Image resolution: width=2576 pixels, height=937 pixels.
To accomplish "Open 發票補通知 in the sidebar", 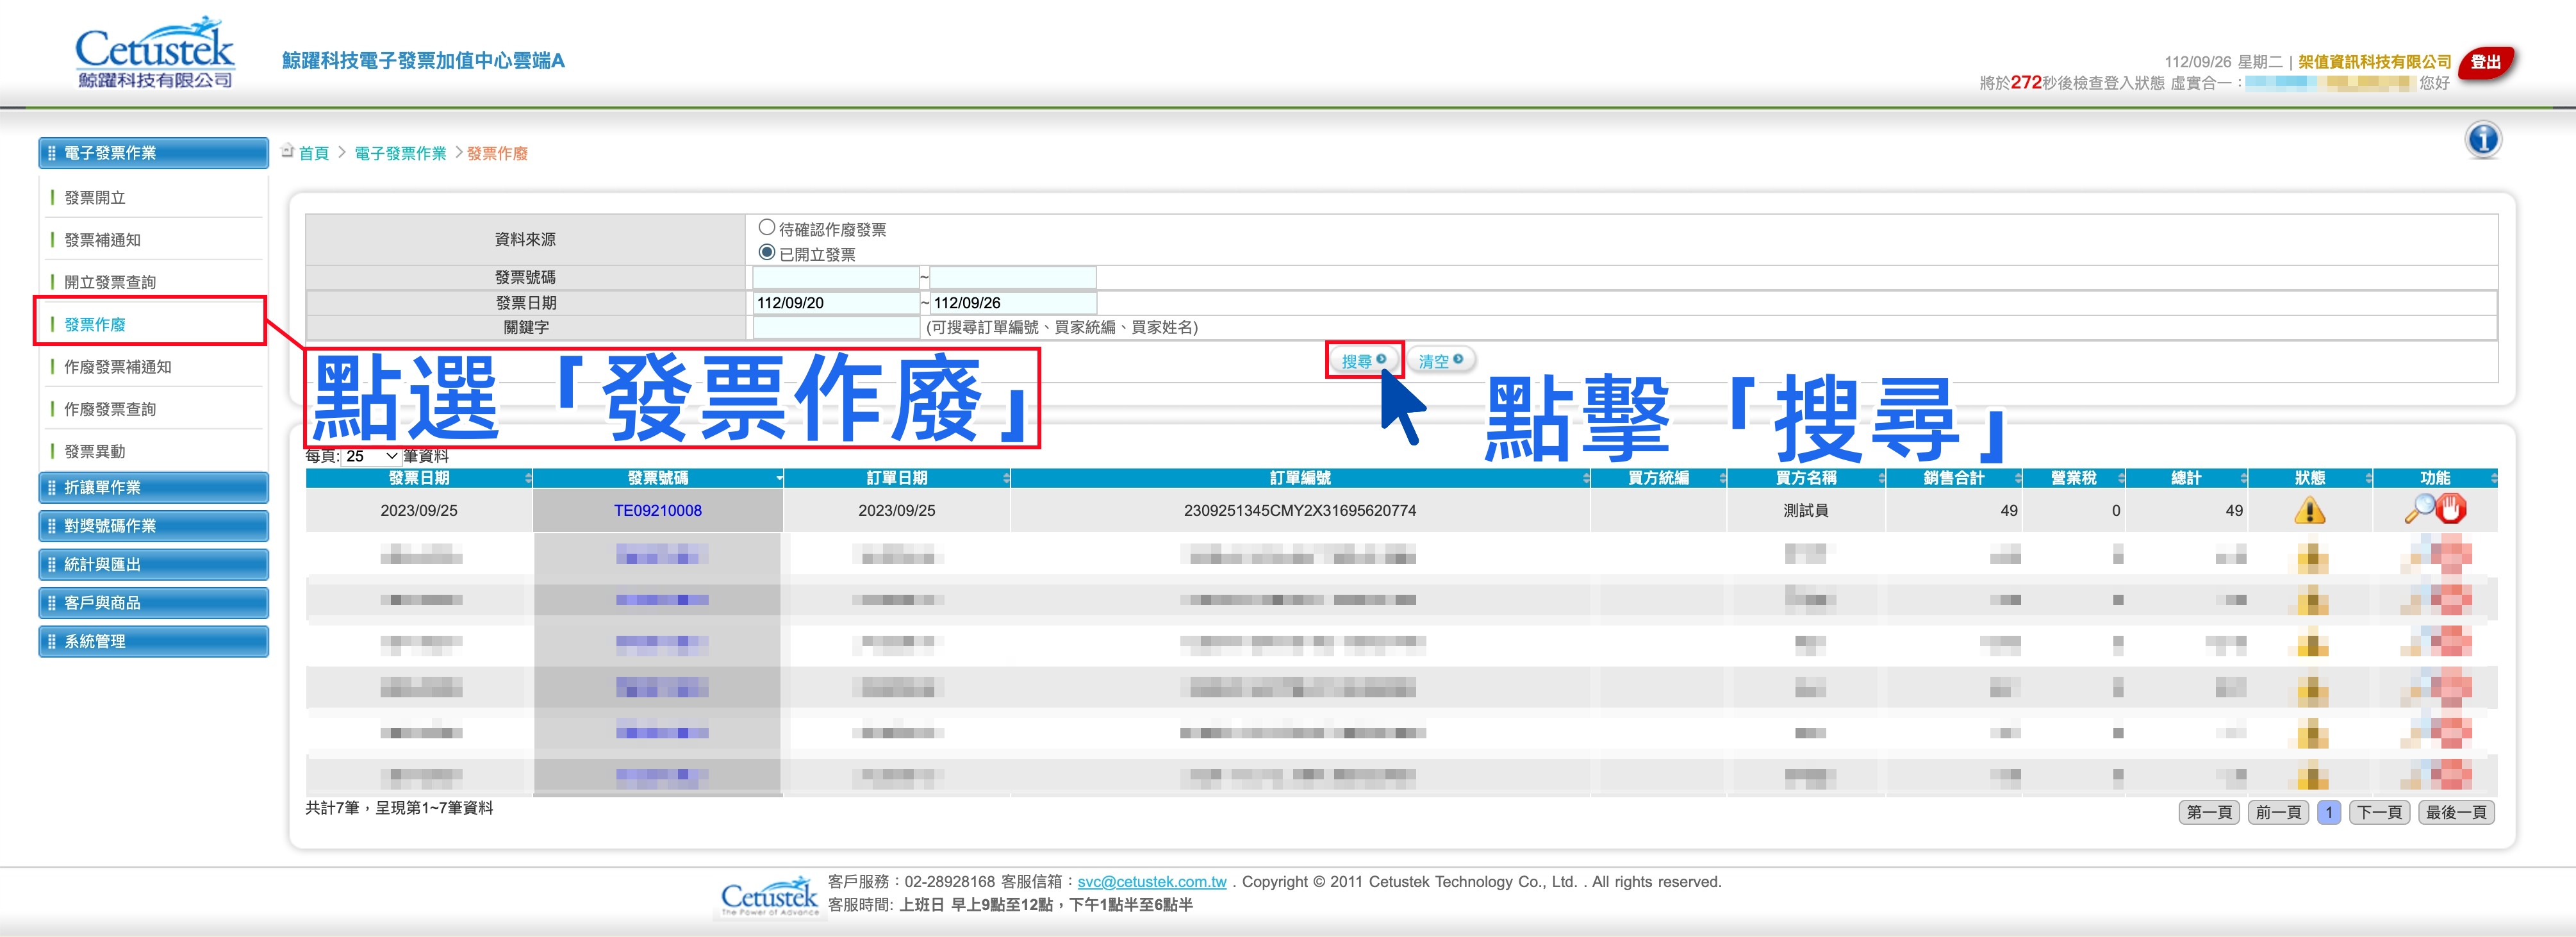I will [103, 240].
